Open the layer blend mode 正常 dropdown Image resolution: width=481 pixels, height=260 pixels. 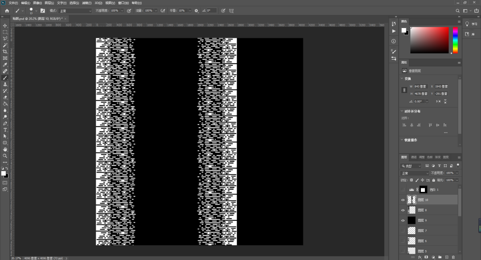[x=415, y=173]
